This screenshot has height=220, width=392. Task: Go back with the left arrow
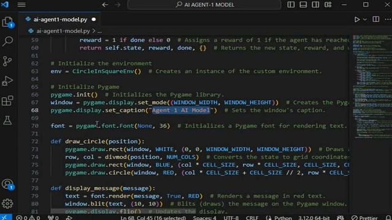105,5
